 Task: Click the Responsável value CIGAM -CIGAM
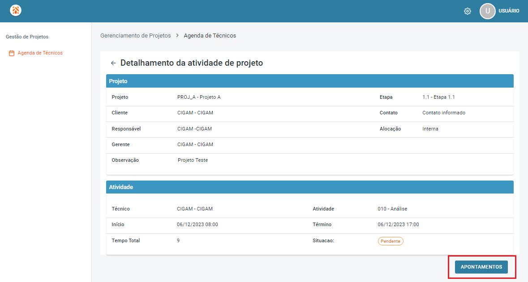(195, 129)
